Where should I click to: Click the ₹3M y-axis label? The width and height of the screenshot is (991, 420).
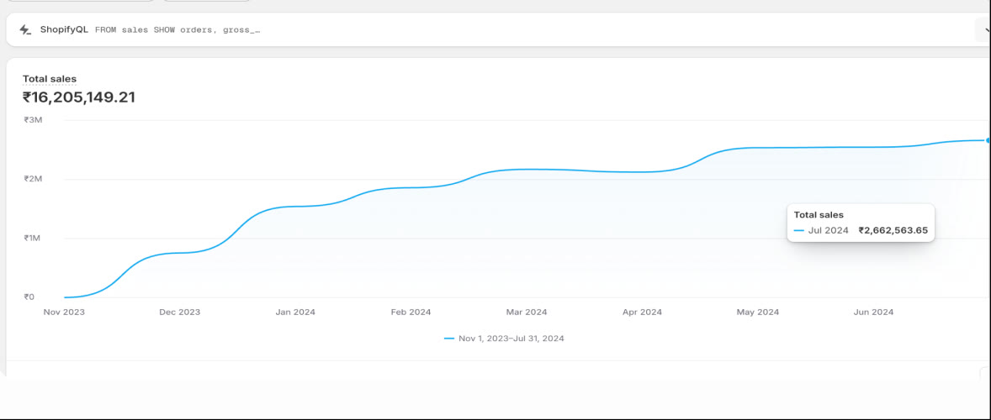pos(33,120)
